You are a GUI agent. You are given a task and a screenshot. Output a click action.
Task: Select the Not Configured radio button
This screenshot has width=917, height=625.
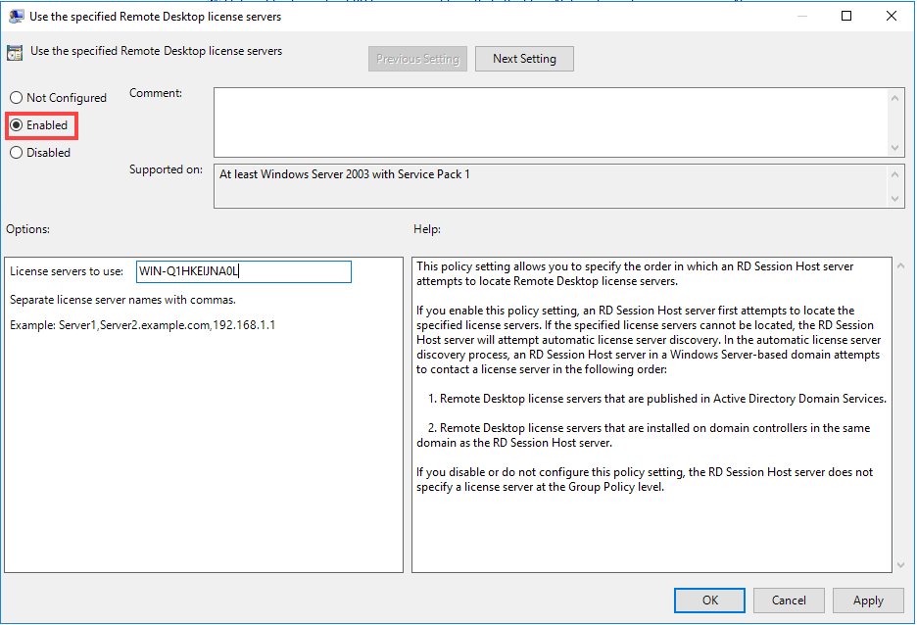[x=58, y=98]
